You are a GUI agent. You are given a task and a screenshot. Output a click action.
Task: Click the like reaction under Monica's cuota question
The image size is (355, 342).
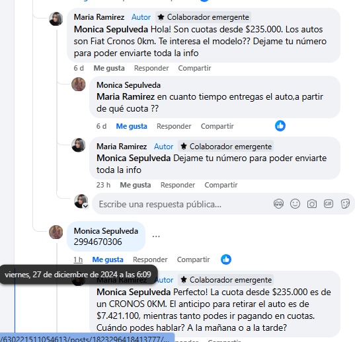[280, 126]
